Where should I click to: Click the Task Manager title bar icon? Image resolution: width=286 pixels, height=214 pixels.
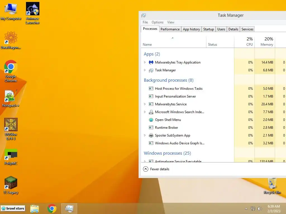pyautogui.click(x=144, y=15)
